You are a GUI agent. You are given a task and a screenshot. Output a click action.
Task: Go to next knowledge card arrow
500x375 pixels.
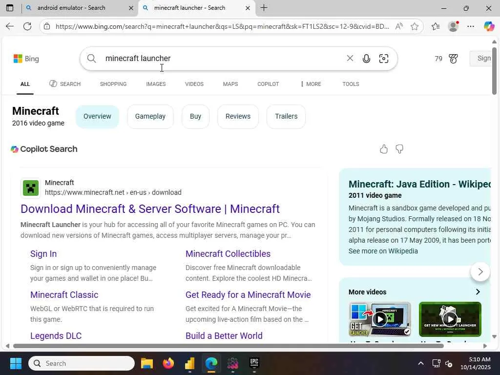click(480, 271)
